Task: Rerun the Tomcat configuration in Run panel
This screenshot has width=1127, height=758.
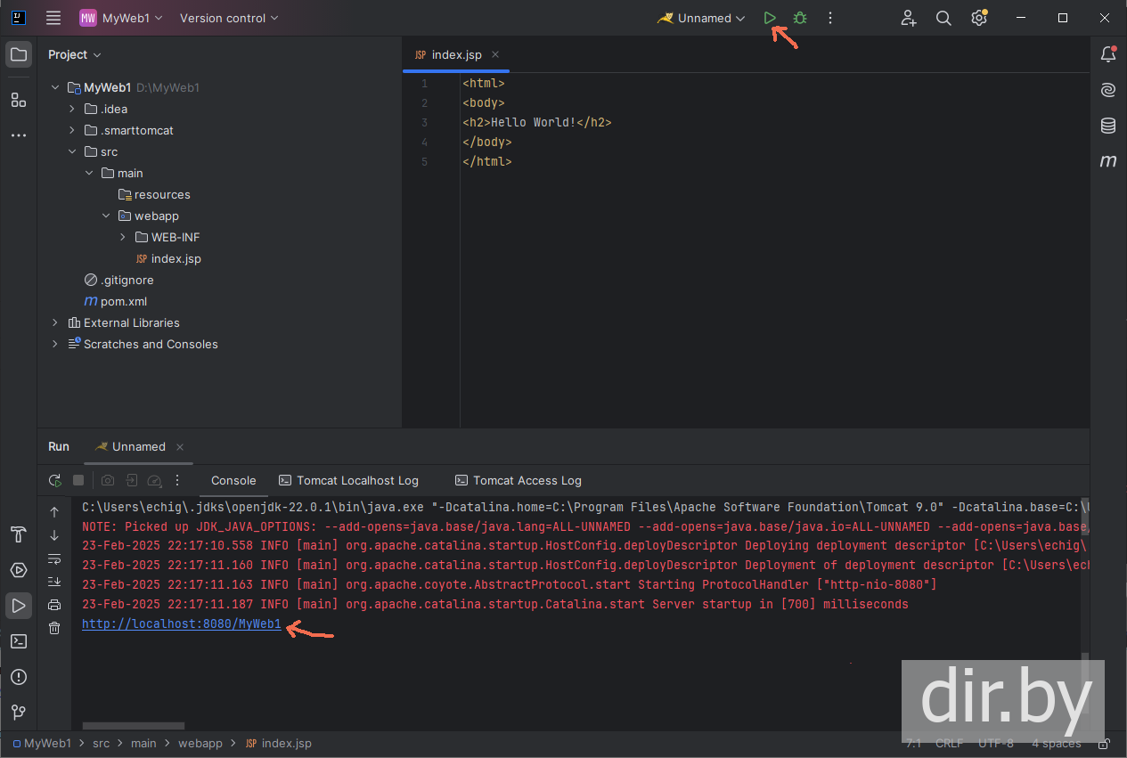Action: click(55, 480)
